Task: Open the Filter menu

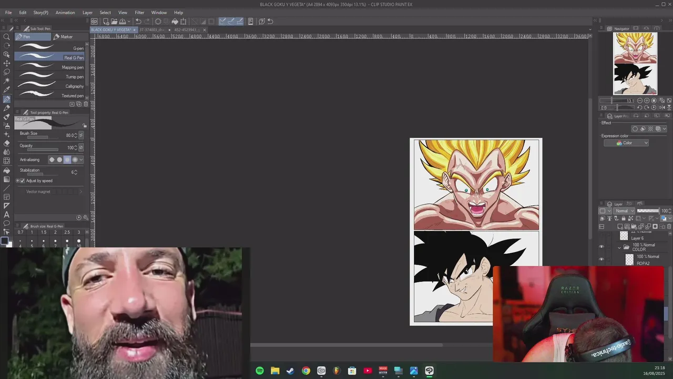Action: click(139, 12)
